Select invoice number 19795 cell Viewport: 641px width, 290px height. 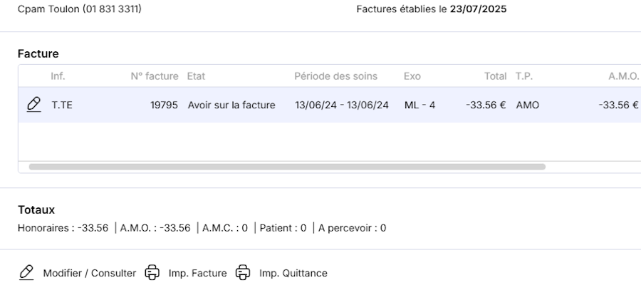click(x=164, y=105)
